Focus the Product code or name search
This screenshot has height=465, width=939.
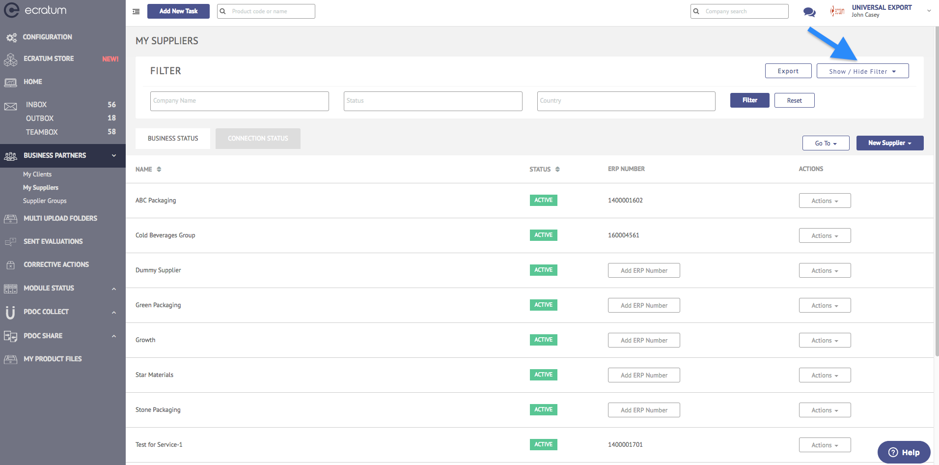(x=266, y=11)
